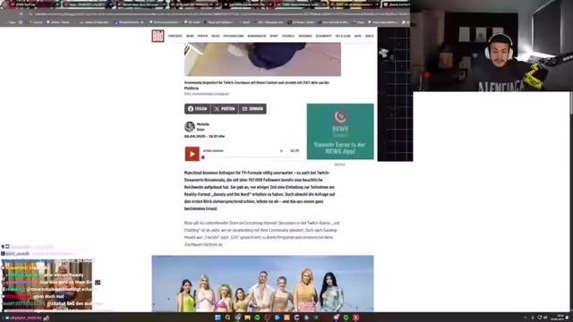Click the article header image at top

coord(262,59)
